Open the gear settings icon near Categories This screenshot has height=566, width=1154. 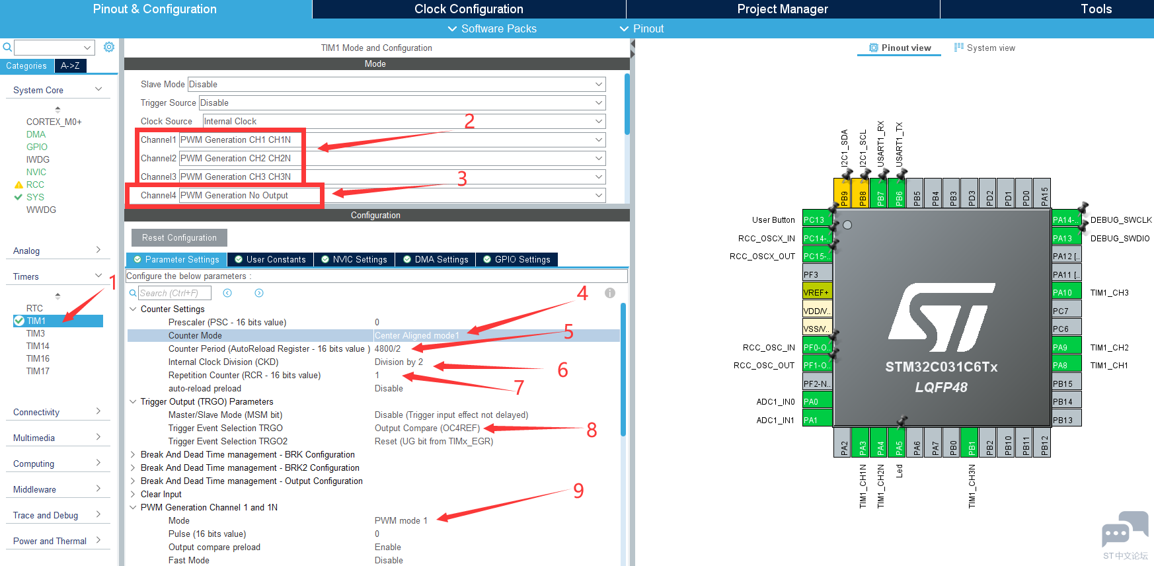click(109, 47)
